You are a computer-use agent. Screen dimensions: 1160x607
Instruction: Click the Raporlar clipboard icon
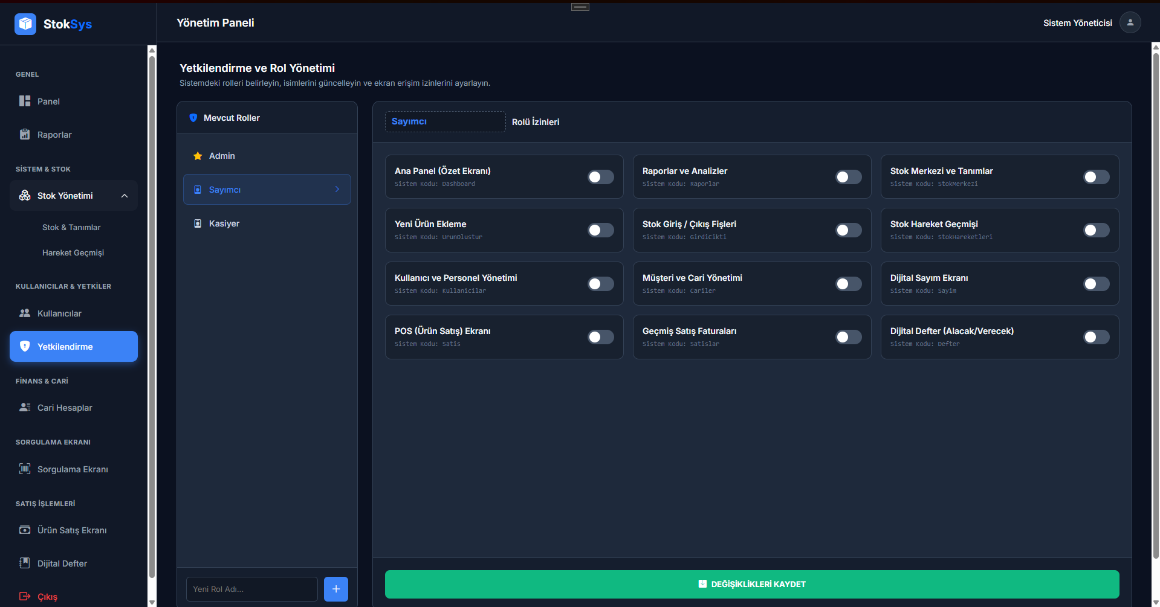[x=25, y=134]
